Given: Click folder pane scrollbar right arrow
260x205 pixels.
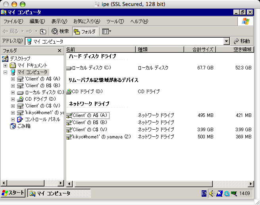Looking at the screenshot, I should [x=61, y=183].
